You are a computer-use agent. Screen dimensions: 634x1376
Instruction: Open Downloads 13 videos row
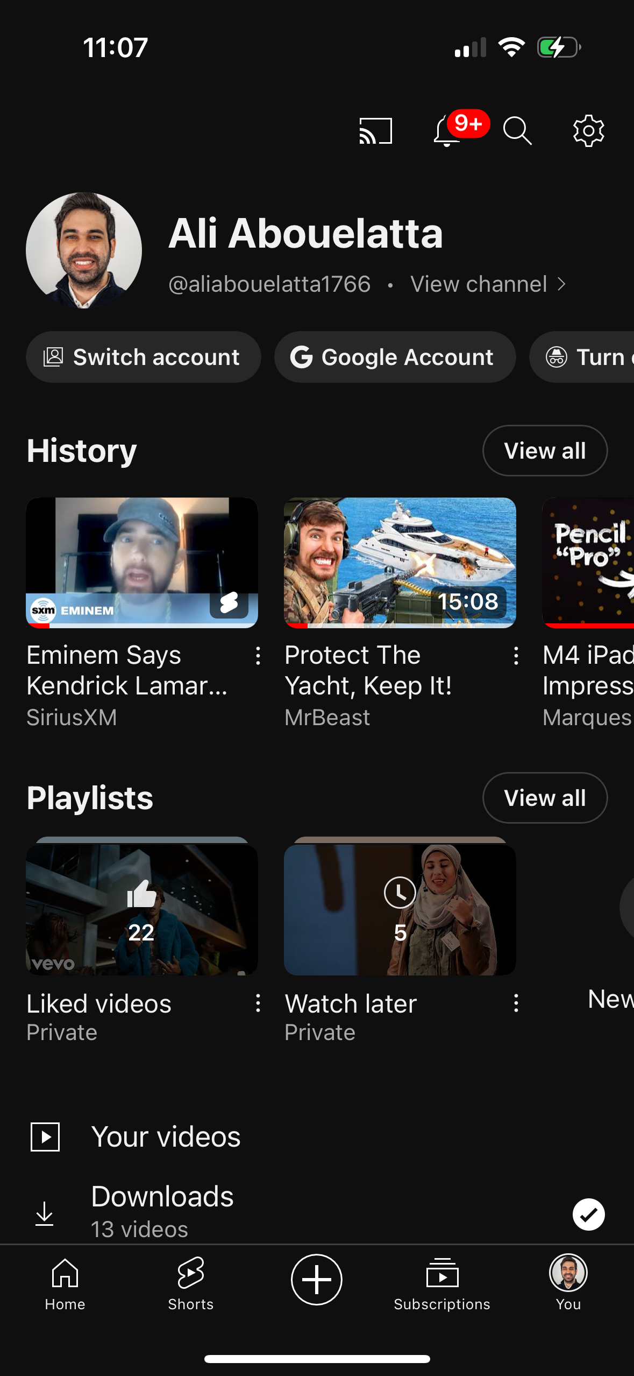tap(317, 1213)
